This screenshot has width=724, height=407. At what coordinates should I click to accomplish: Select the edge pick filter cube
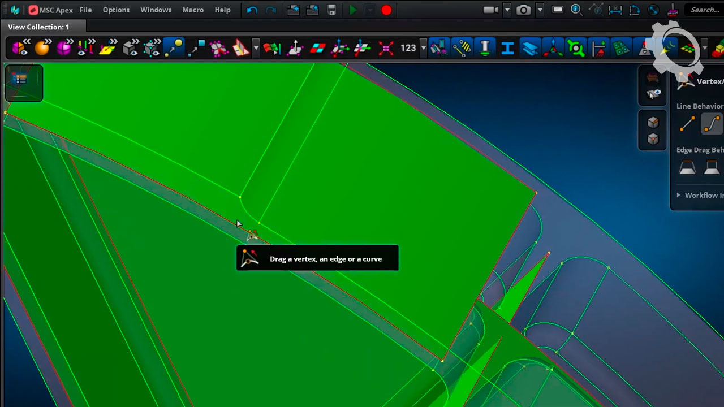click(653, 139)
